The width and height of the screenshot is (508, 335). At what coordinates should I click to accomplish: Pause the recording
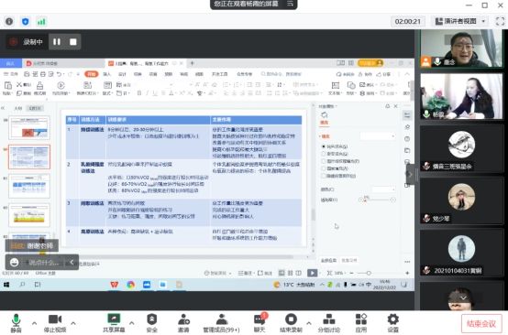pos(57,42)
